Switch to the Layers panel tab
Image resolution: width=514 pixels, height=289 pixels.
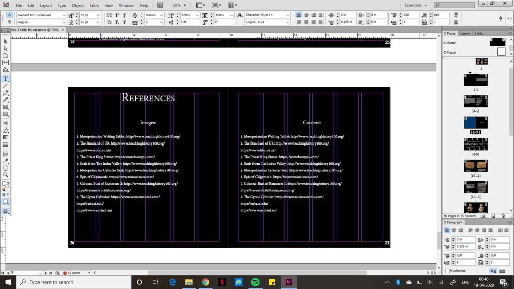pyautogui.click(x=465, y=33)
